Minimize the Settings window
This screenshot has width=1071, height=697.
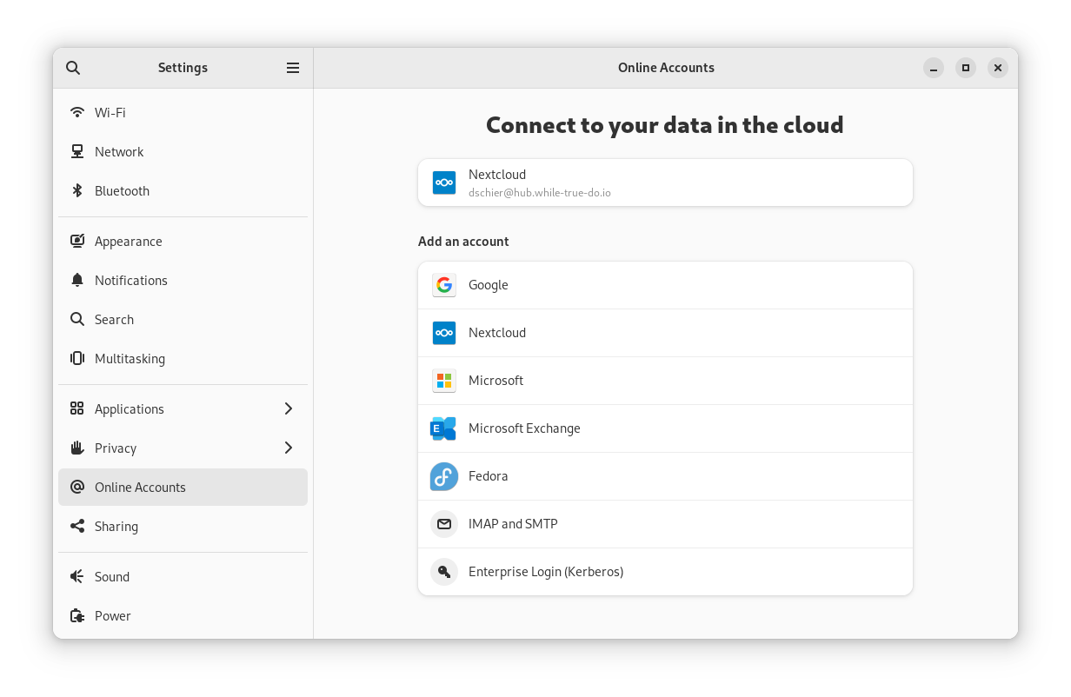[934, 68]
